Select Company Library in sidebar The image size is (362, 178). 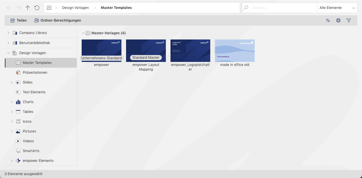click(41, 33)
